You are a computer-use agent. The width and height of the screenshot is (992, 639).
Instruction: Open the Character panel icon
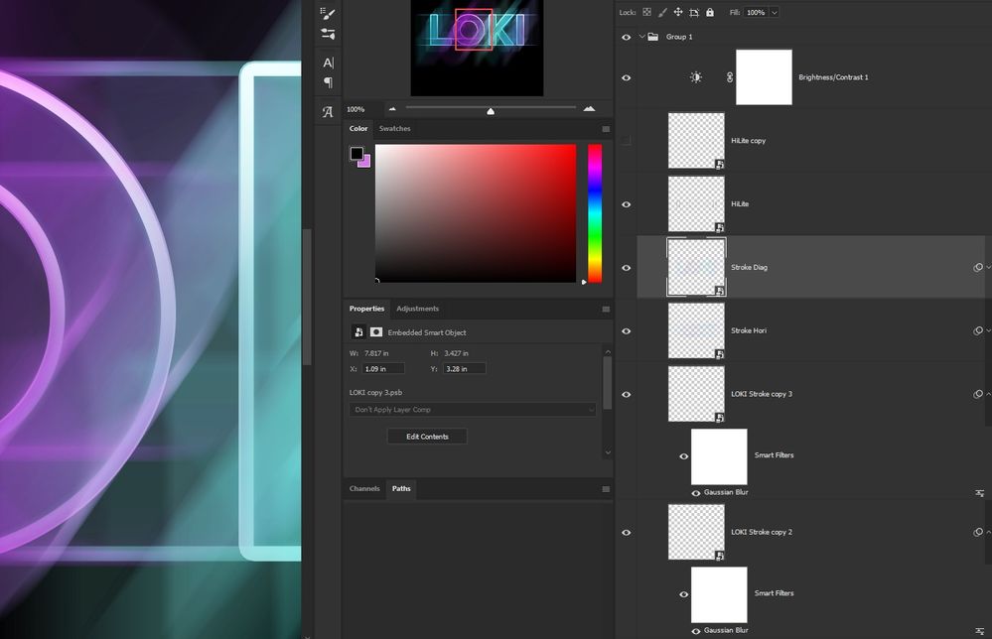click(x=328, y=63)
